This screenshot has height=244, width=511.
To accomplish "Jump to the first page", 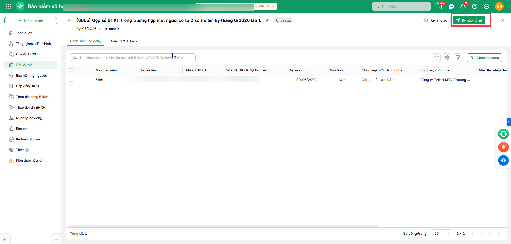I will 473,234.
